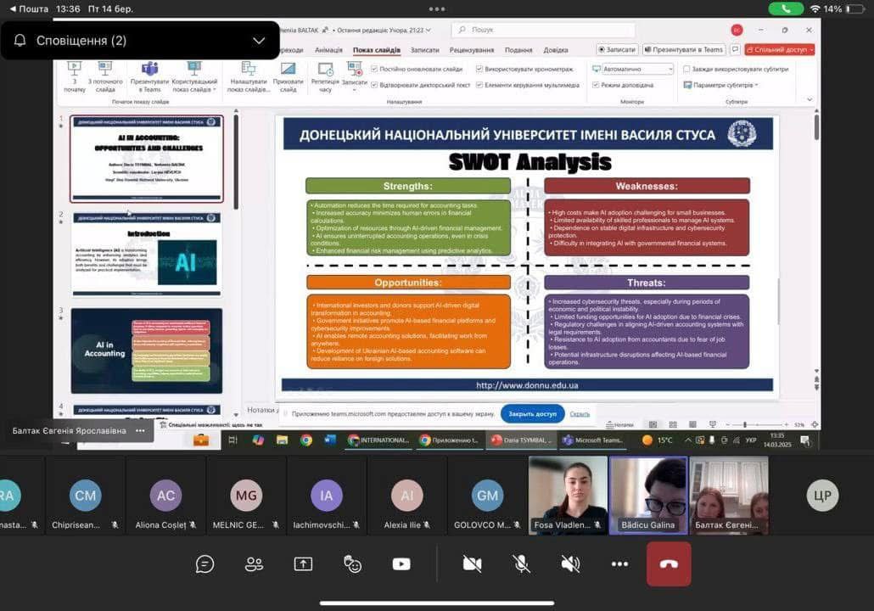Switch to Reading view icon
874x611 pixels.
pyautogui.click(x=692, y=425)
